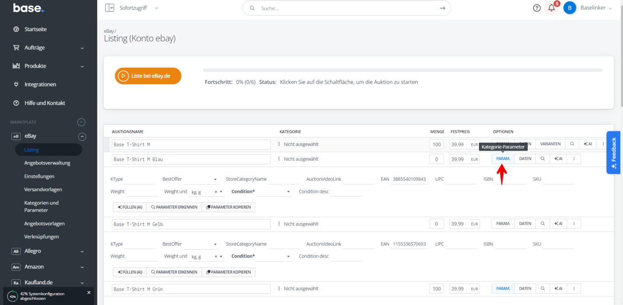
Task: Click AI button in Base T-Shirt M Grün row
Action: pos(559,289)
